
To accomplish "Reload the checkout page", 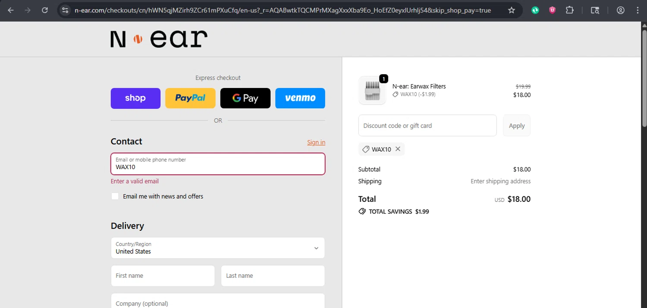I will pyautogui.click(x=45, y=10).
